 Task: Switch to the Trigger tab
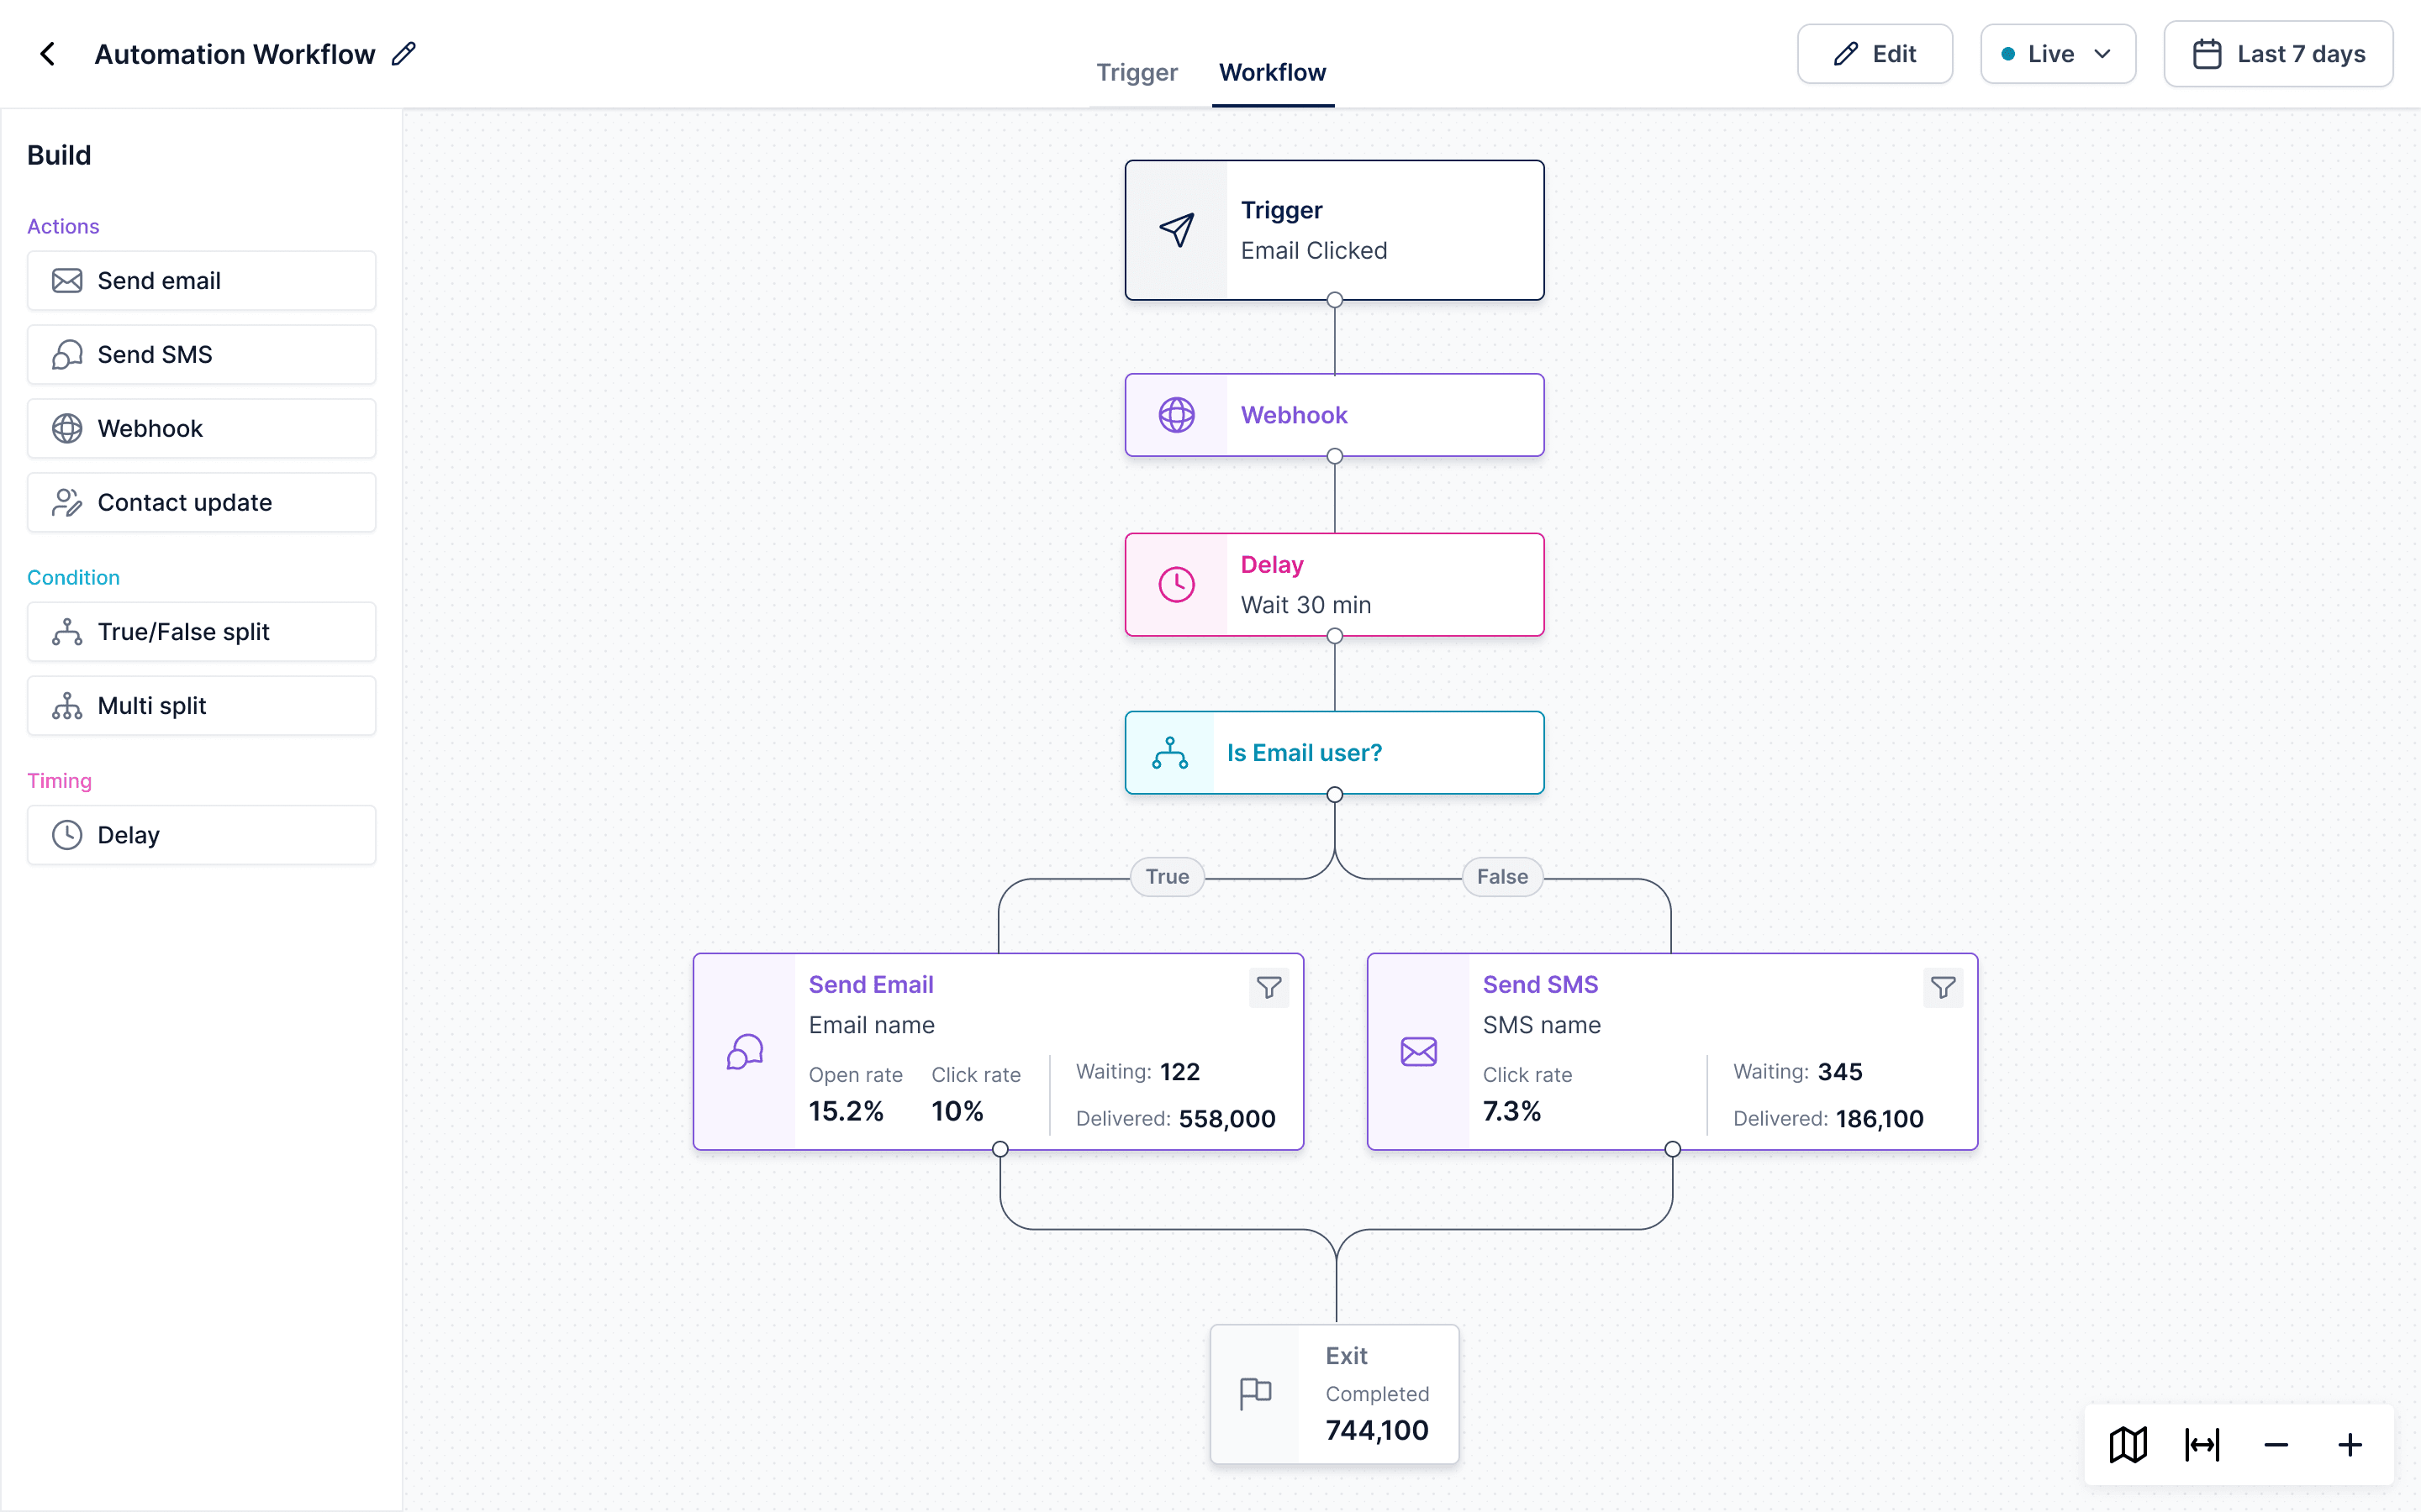coord(1137,72)
